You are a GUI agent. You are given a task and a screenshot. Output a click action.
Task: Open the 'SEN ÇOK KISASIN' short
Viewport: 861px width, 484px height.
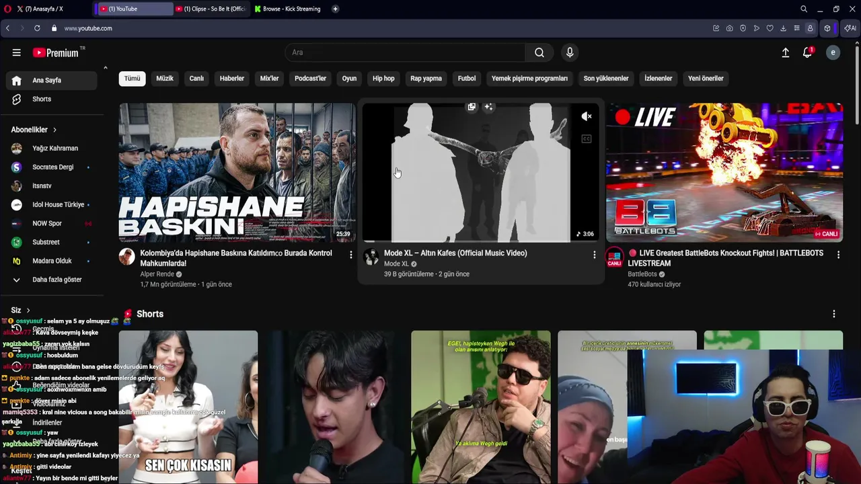click(x=188, y=407)
